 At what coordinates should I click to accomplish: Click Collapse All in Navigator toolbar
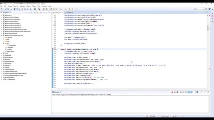[35, 13]
